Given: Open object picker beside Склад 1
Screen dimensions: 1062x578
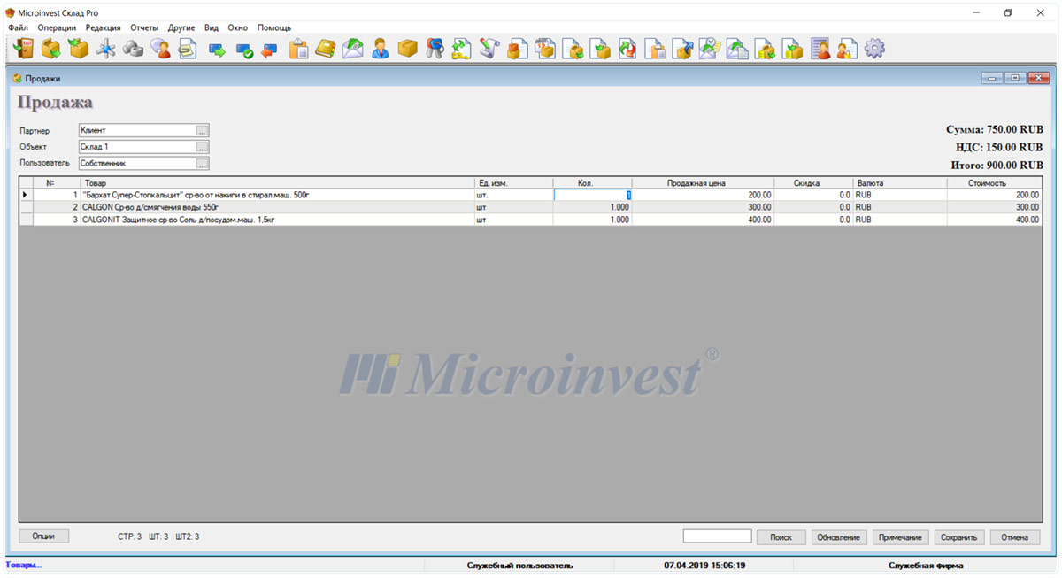Looking at the screenshot, I should point(202,147).
